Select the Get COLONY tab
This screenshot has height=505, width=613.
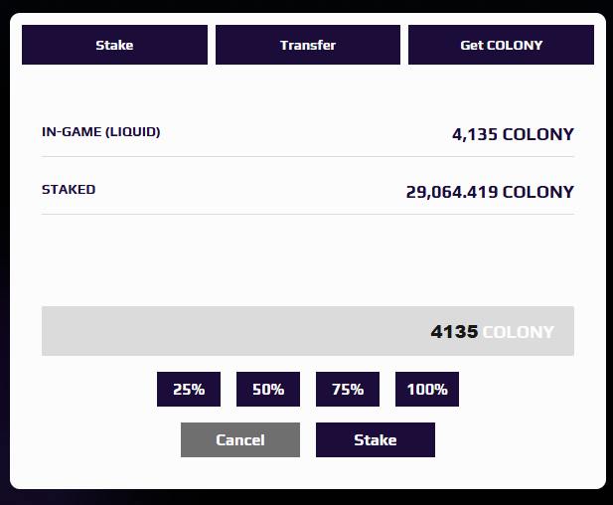501,45
